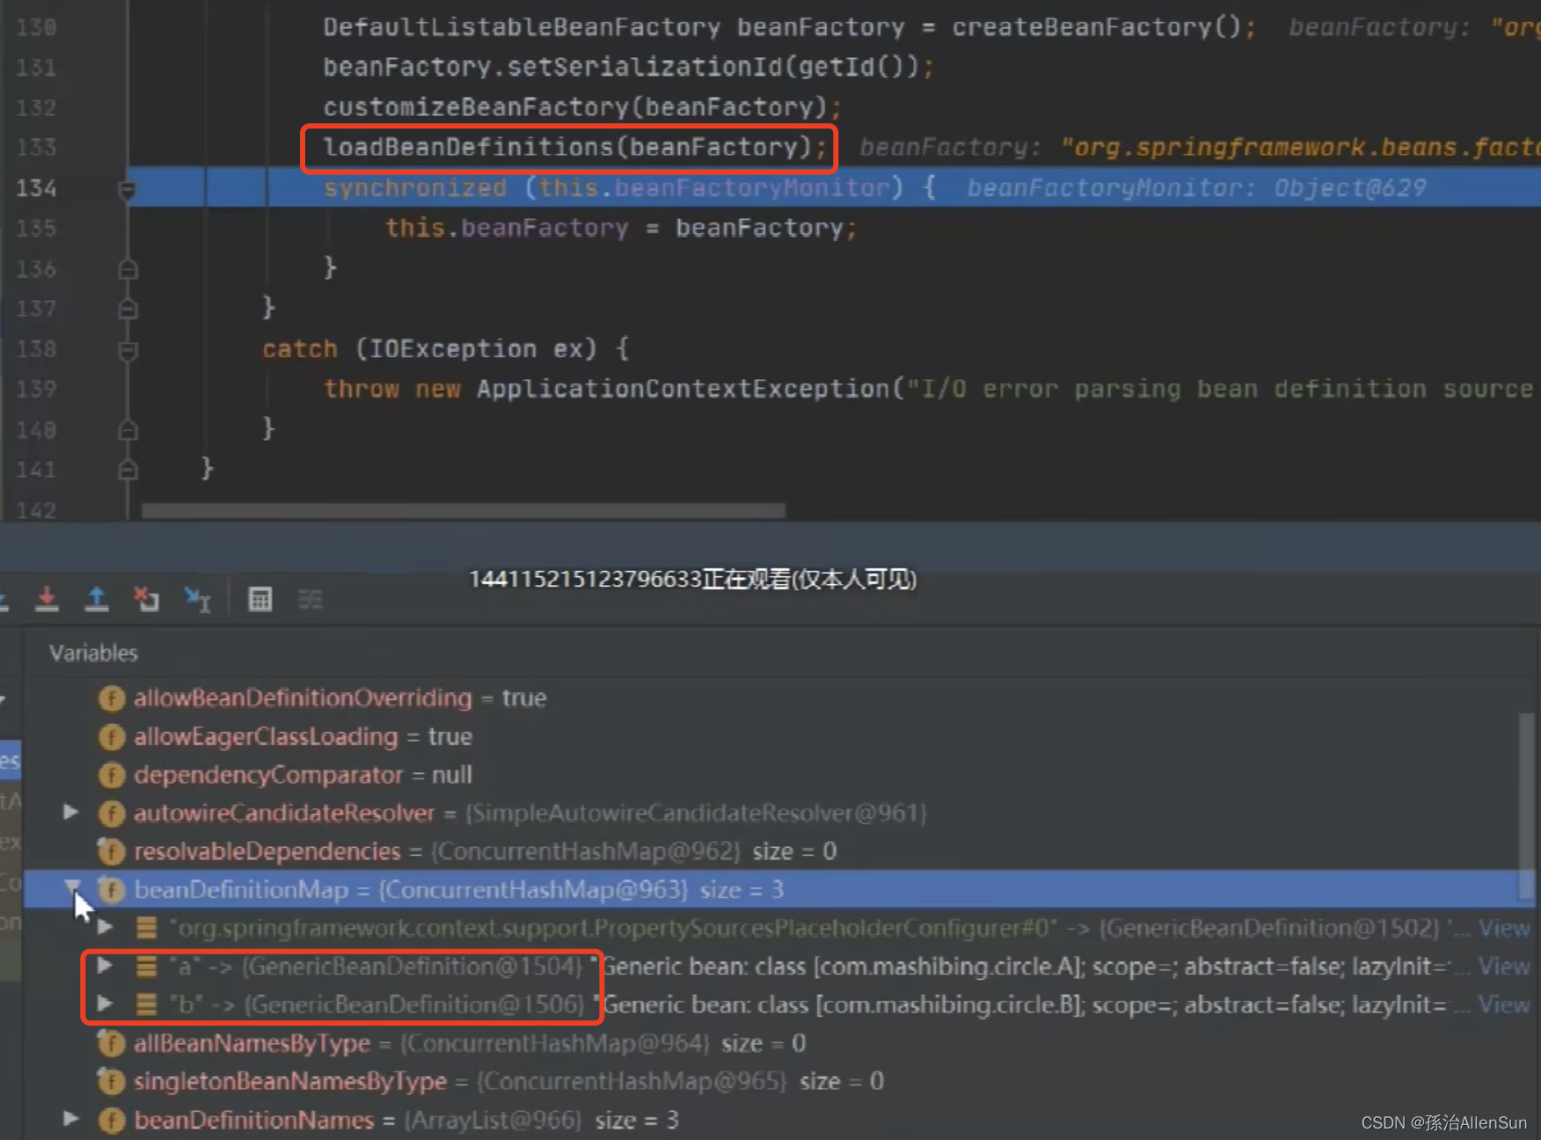Click the rightmost sliders icon in debugger toolbar

(310, 599)
